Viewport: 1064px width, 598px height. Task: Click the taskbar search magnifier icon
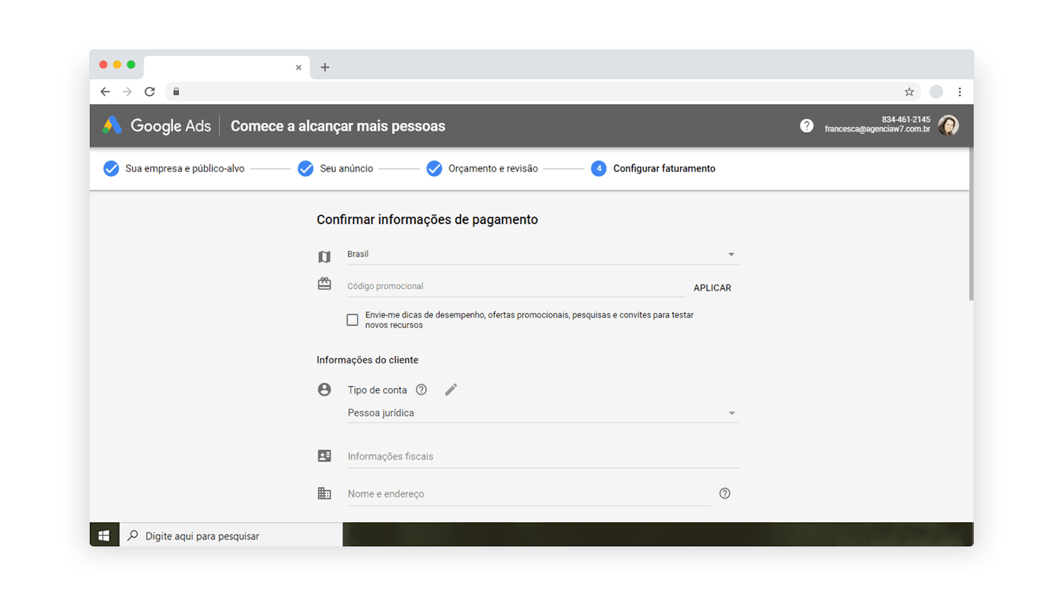point(133,536)
